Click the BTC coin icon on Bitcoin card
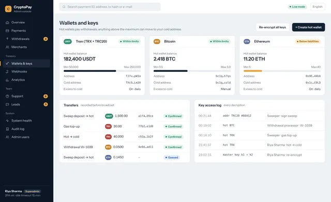 pyautogui.click(x=157, y=41)
